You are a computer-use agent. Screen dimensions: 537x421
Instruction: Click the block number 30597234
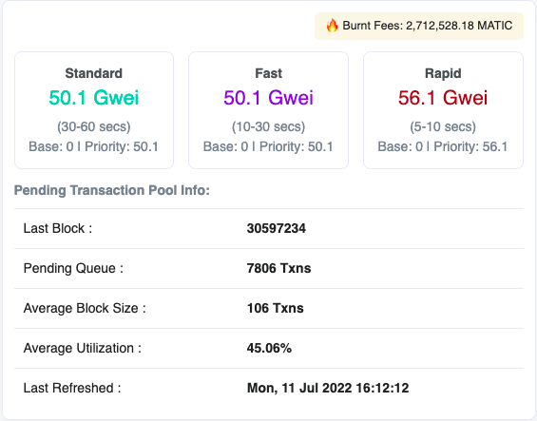(x=277, y=228)
